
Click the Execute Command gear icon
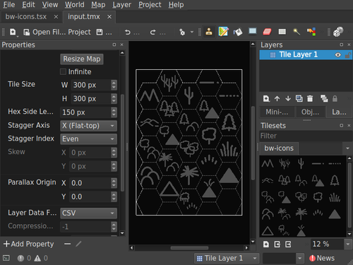tap(182, 32)
